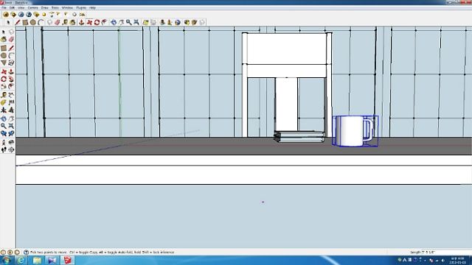Activate the Arc tool in Getting Started toolbar

[x=41, y=22]
